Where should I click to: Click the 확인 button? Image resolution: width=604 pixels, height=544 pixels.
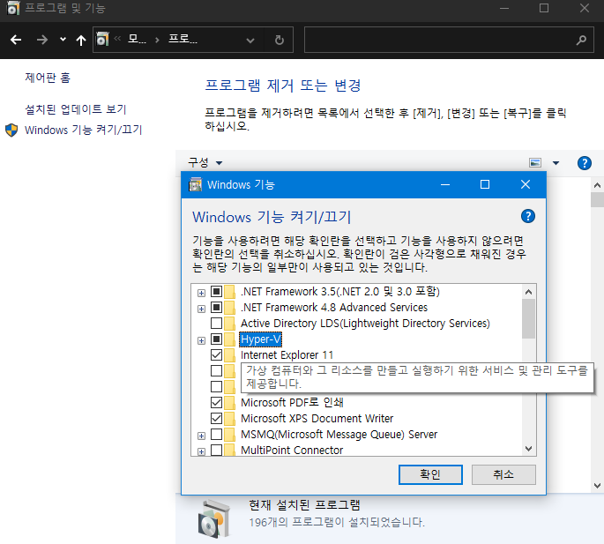click(x=430, y=474)
